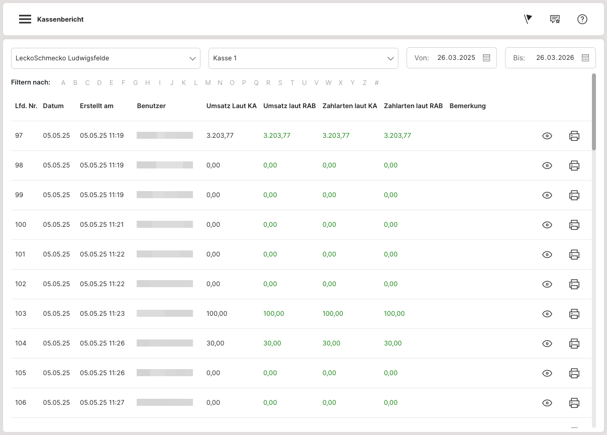Click printer icon for row 103
The width and height of the screenshot is (607, 435).
pos(574,314)
